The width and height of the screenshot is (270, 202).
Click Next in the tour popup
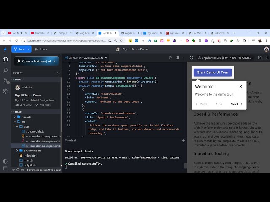pyautogui.click(x=236, y=104)
